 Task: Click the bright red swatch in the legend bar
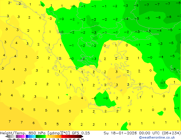[62, 136]
